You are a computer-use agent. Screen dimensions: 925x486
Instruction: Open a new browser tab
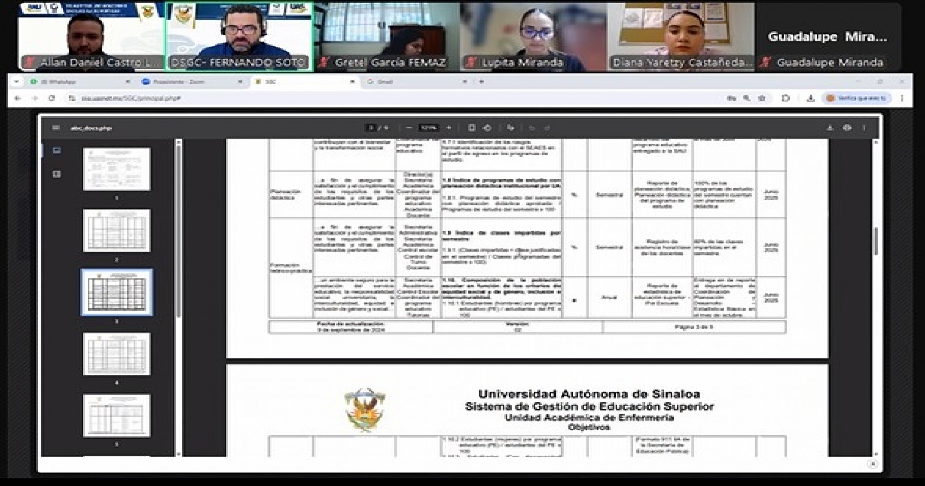pyautogui.click(x=481, y=82)
